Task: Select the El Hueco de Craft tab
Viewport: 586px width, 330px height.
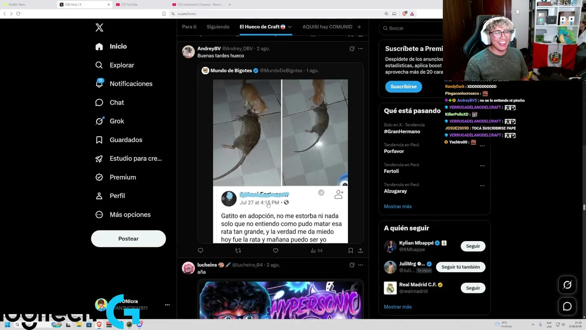Action: 263,27
